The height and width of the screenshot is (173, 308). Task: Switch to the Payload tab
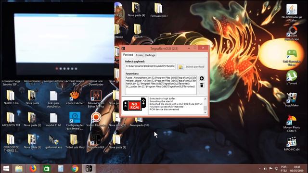tap(128, 55)
